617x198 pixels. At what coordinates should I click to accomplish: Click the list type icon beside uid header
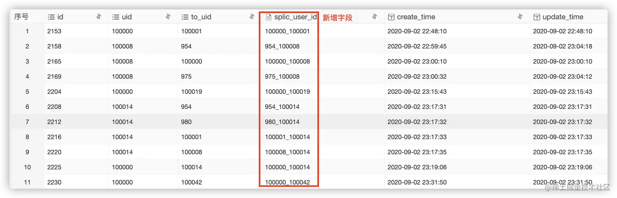coord(116,17)
